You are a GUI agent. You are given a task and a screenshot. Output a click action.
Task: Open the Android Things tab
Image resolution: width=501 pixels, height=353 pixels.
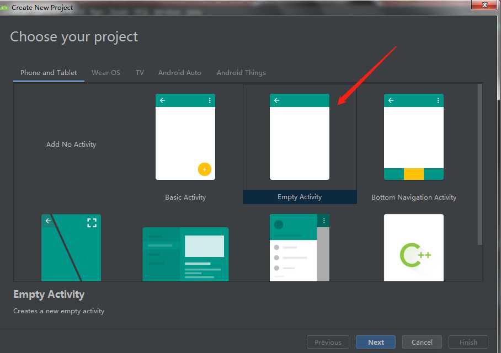241,72
